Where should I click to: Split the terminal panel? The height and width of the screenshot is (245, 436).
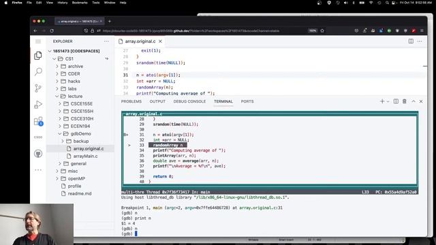[396, 101]
